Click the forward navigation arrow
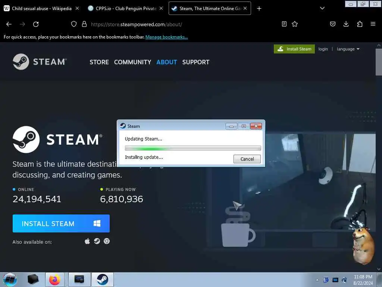382x287 pixels. coord(22,24)
